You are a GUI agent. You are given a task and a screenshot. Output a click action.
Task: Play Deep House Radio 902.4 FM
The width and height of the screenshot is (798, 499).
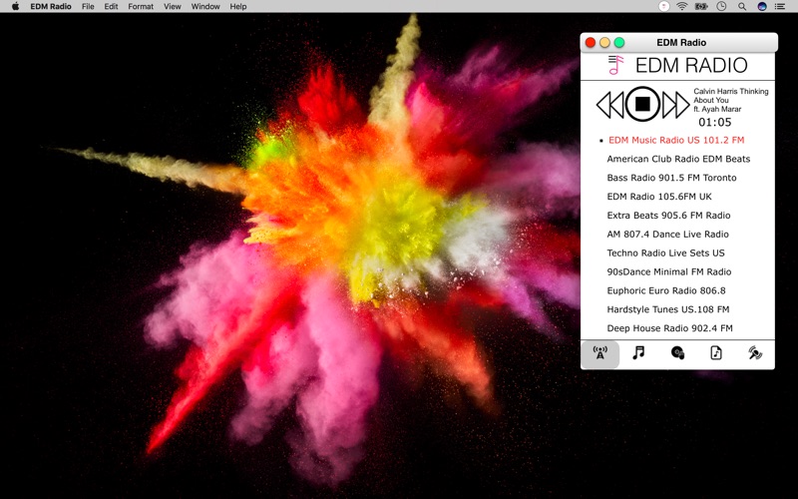pos(669,328)
